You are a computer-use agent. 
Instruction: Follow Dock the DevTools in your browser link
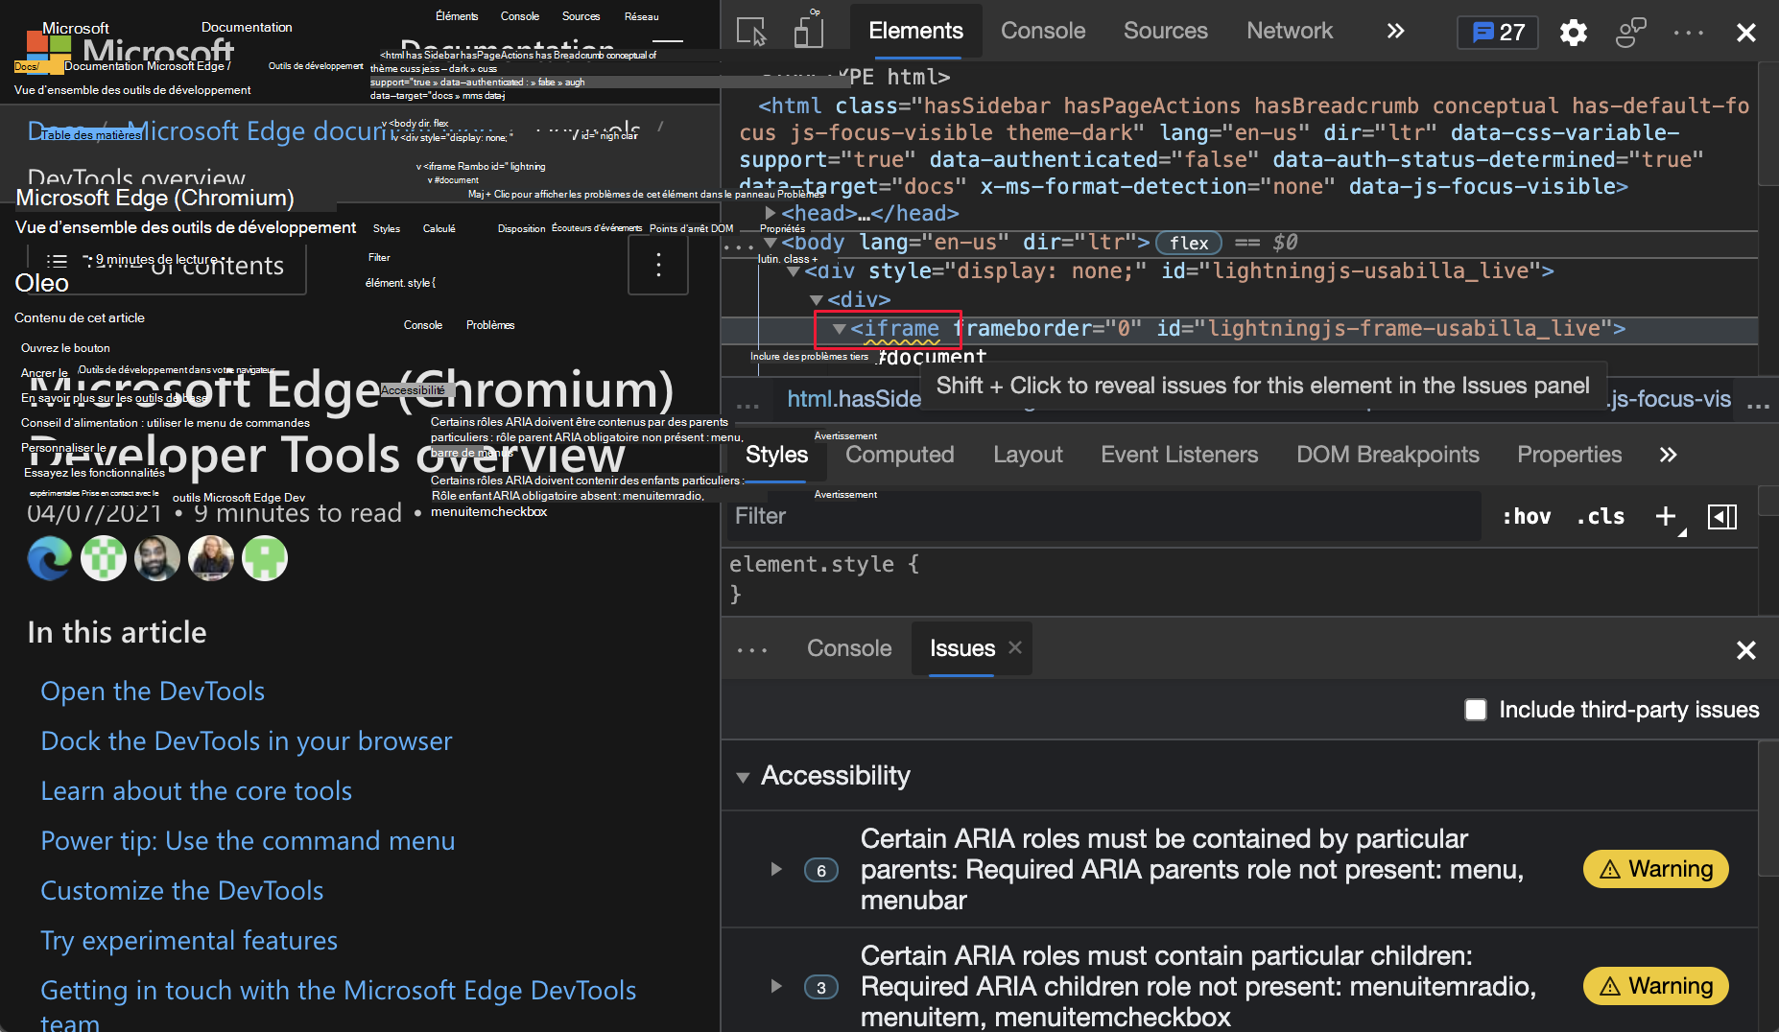247,741
